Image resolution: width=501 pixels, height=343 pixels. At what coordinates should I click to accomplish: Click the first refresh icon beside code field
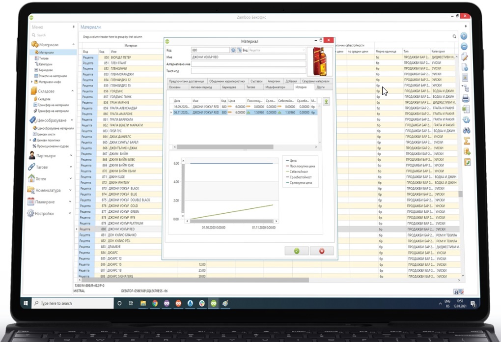233,50
